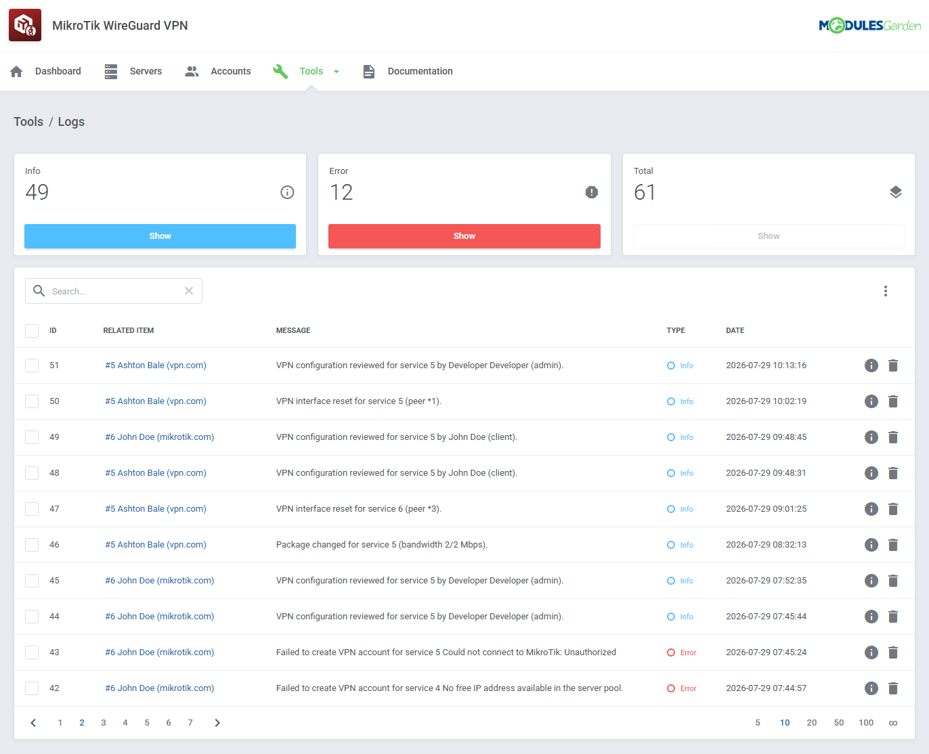This screenshot has width=929, height=754.
Task: Focus the Search input field
Action: click(x=114, y=291)
